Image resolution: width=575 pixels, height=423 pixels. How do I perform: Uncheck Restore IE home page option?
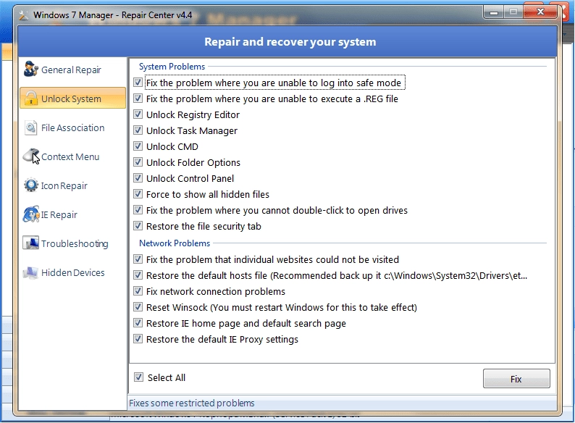(x=138, y=323)
